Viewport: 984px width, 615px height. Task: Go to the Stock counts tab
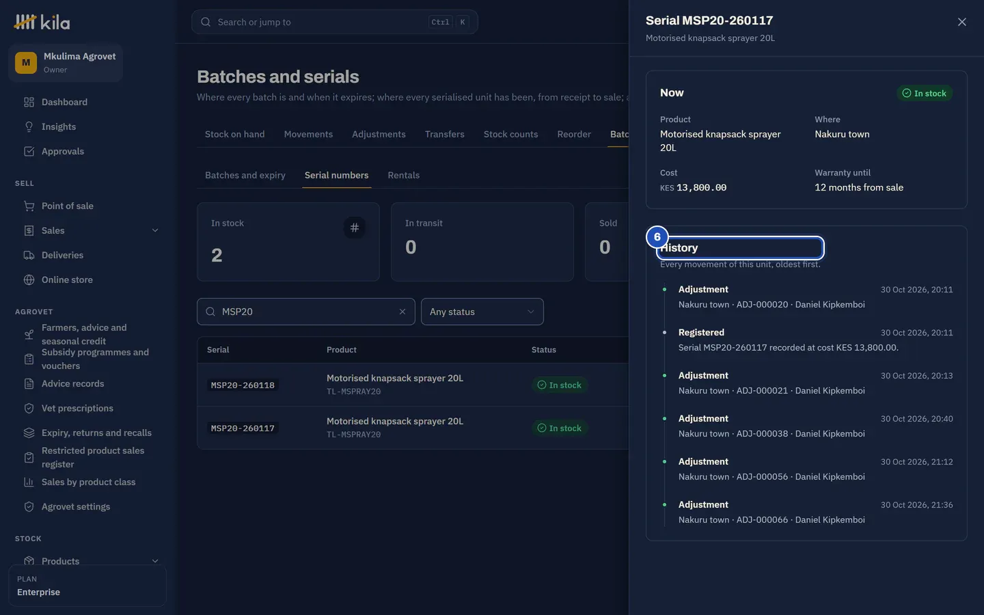tap(510, 135)
